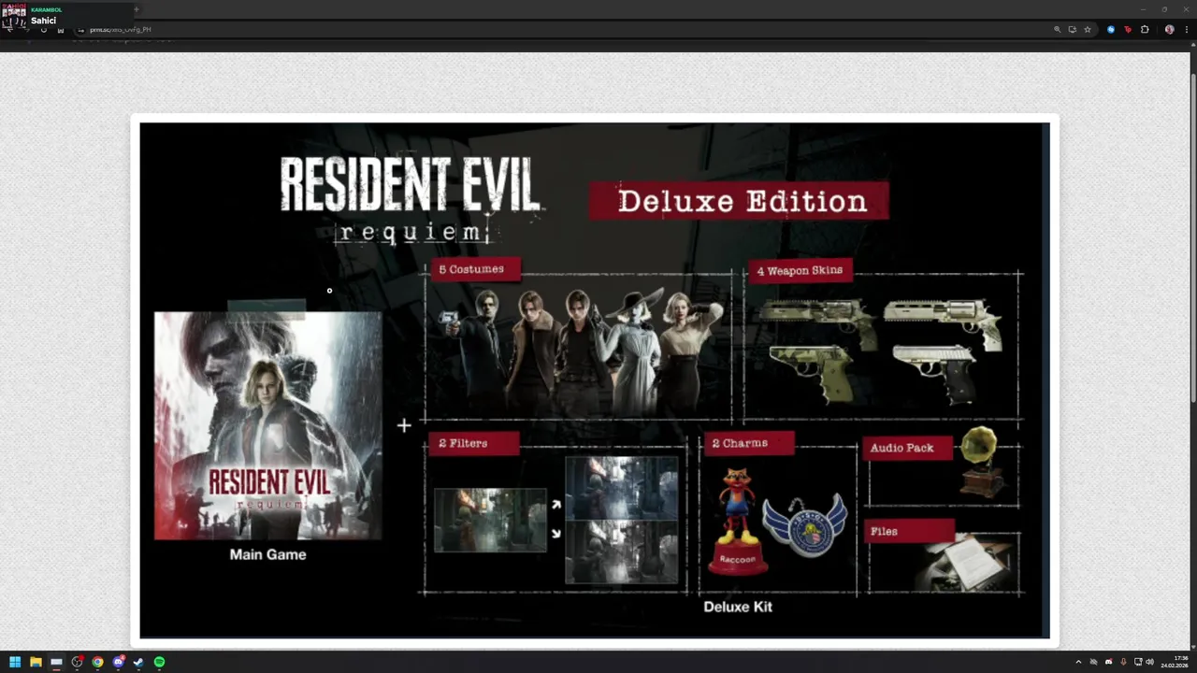
Task: Click the volume speaker tray icon
Action: (1149, 662)
